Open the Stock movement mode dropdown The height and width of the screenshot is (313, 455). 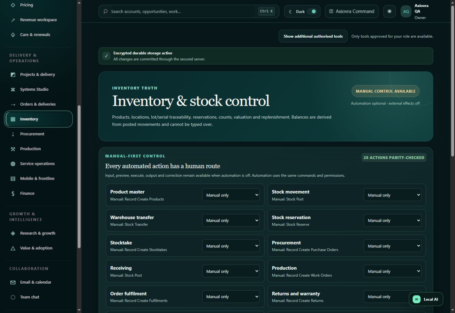point(392,195)
